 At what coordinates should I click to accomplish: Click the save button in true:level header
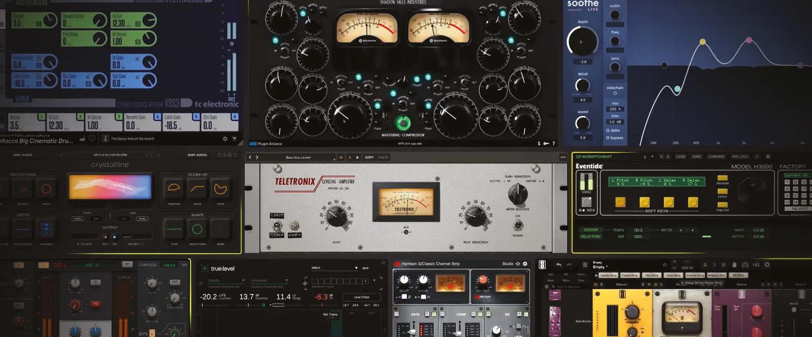coord(365,268)
